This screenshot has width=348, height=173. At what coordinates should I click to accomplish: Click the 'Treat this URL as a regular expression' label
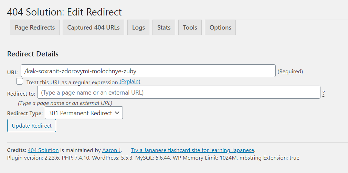pos(72,82)
